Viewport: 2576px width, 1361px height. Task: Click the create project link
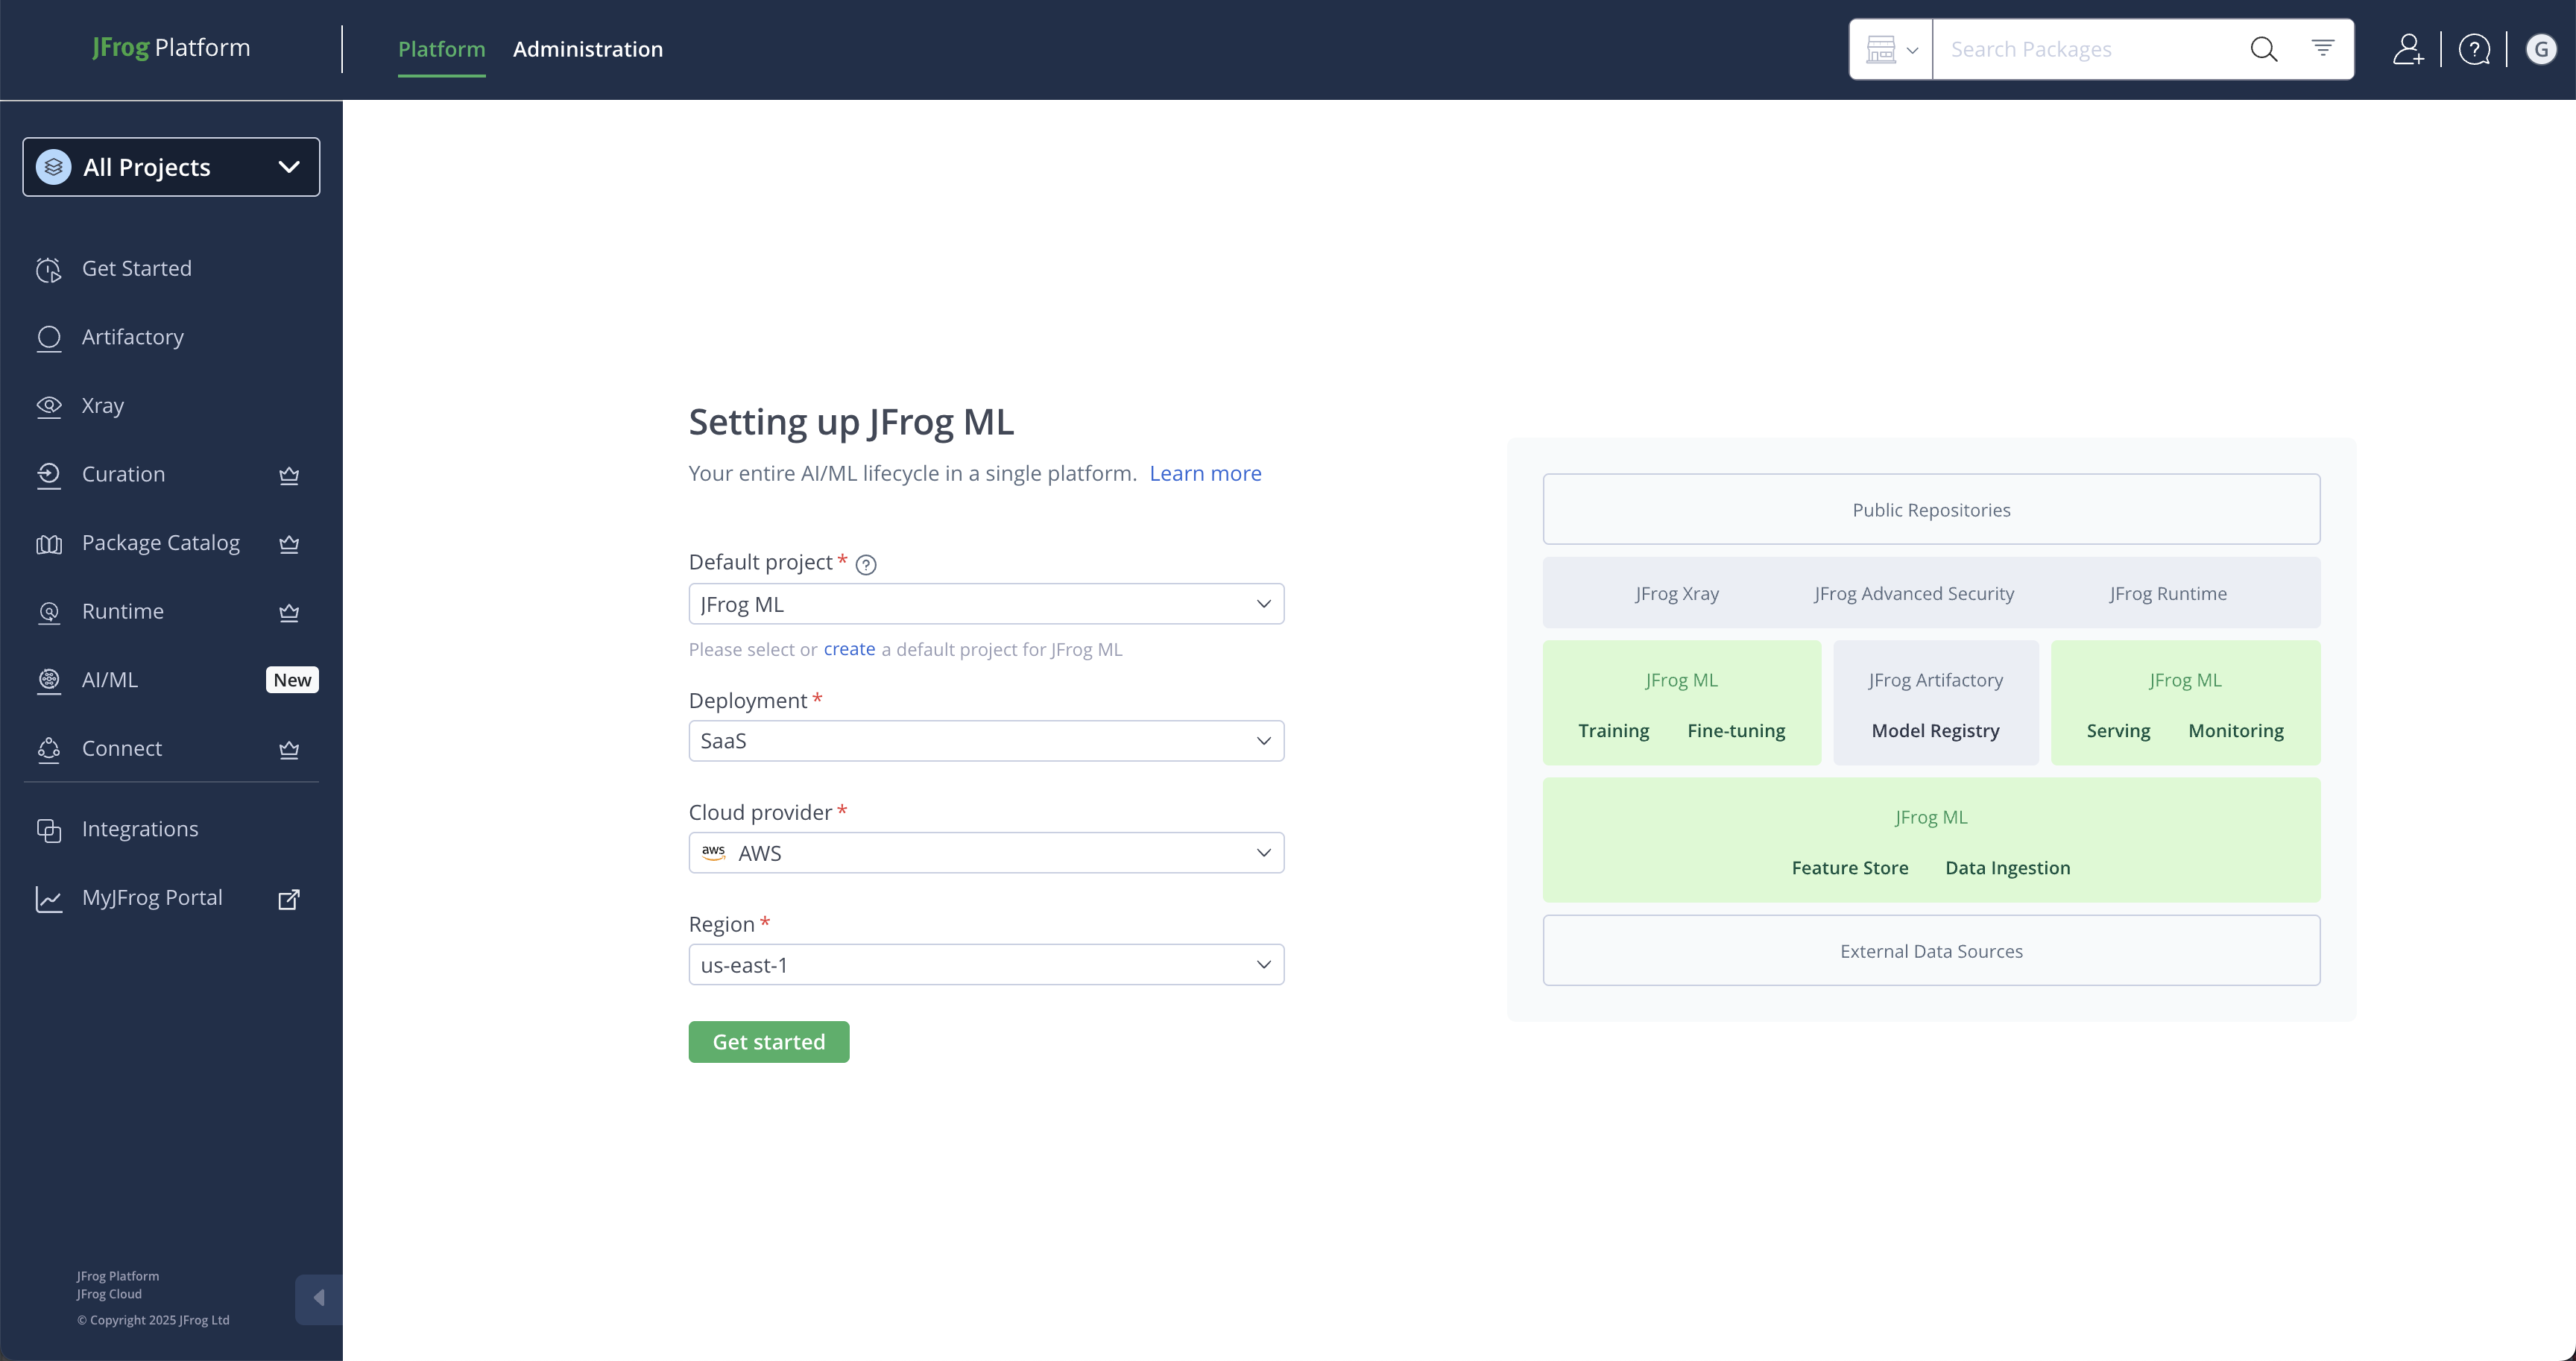click(849, 650)
